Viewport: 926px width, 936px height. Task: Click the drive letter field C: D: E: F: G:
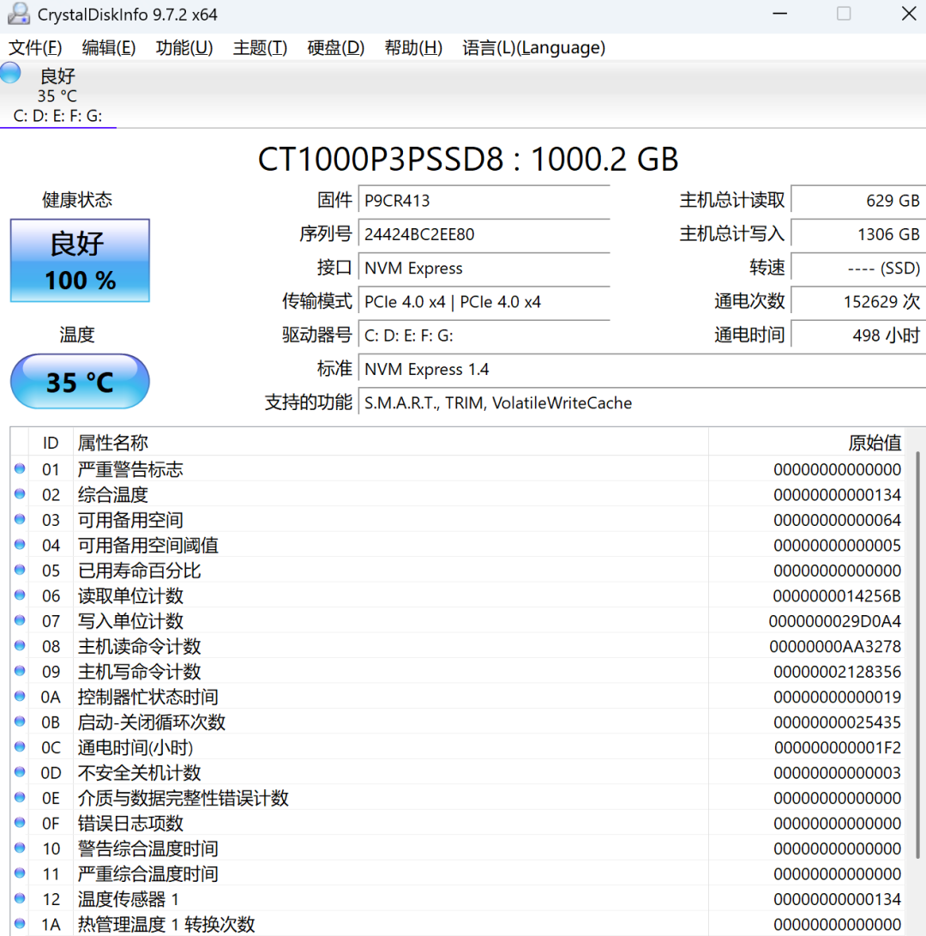point(484,335)
